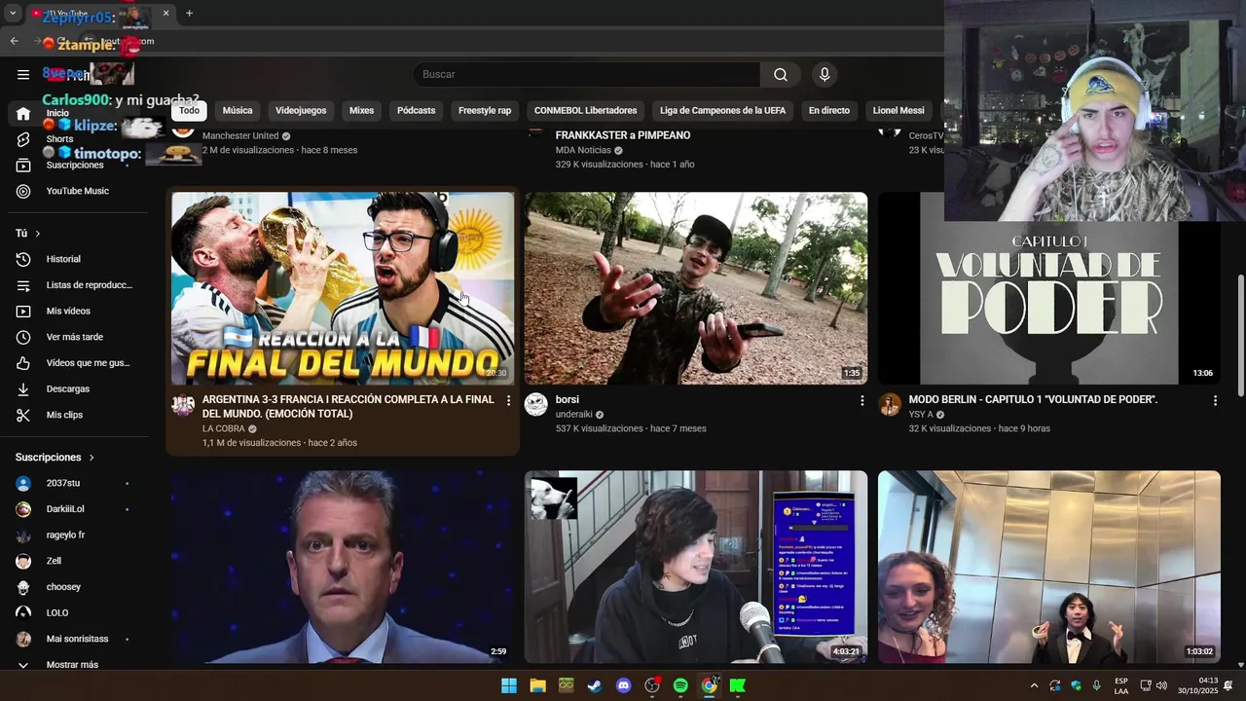Play the 1:03:02 elevator video thumbnail
The image size is (1246, 701).
coord(1049,567)
